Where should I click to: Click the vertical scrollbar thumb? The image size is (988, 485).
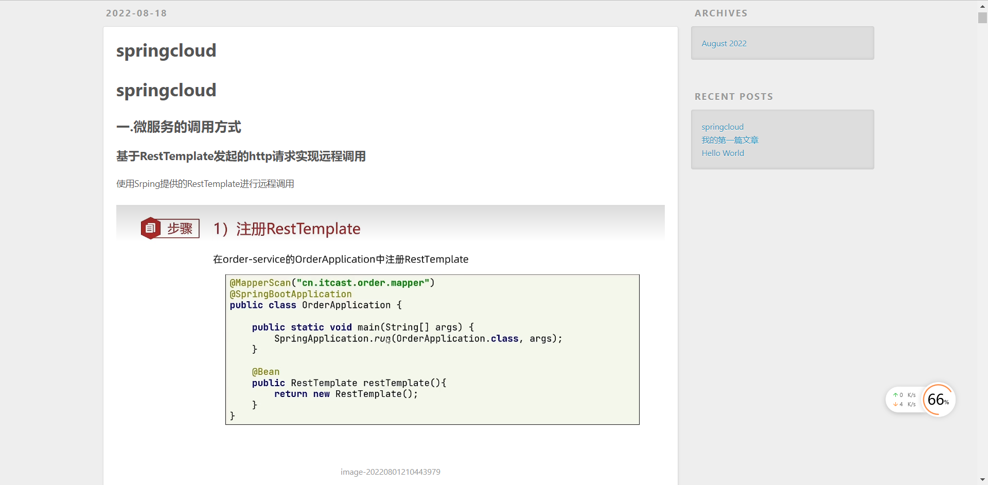pos(982,18)
